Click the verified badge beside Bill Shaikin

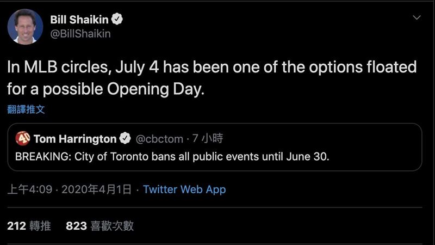117,19
